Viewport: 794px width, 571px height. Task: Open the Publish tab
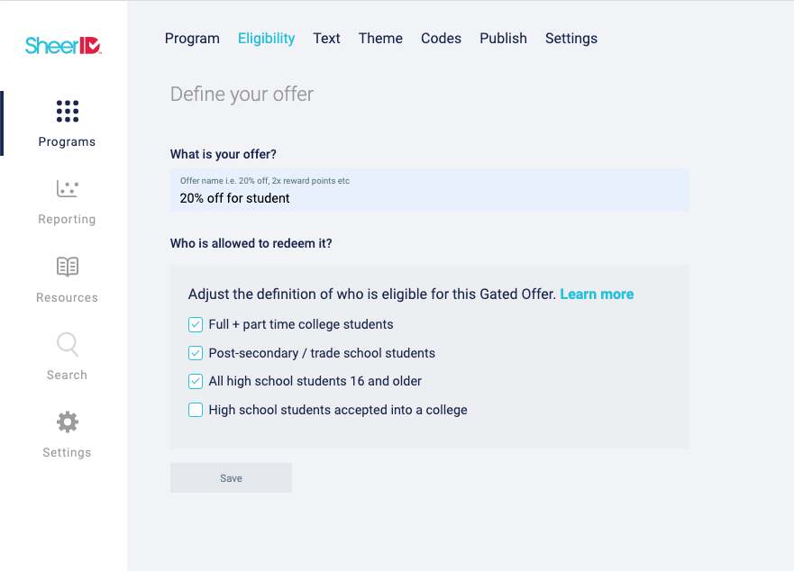click(x=503, y=39)
